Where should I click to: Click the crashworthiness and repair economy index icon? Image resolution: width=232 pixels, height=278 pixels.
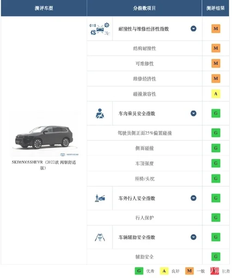coord(100,29)
